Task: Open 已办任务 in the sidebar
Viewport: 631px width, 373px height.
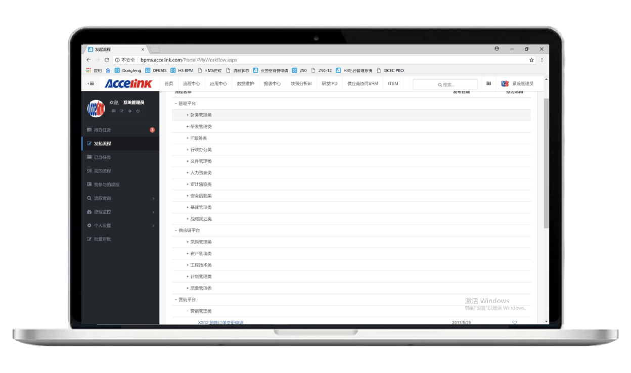Action: point(120,157)
